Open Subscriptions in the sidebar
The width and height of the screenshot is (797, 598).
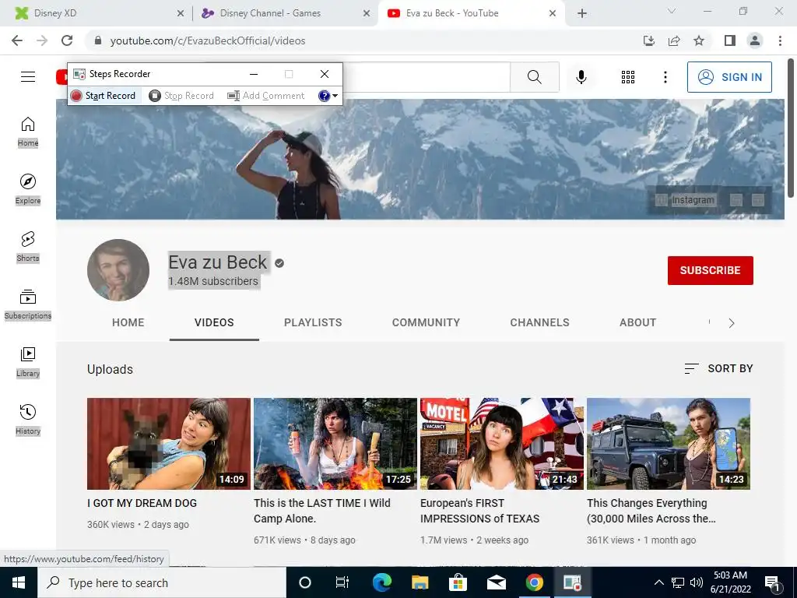pyautogui.click(x=28, y=304)
